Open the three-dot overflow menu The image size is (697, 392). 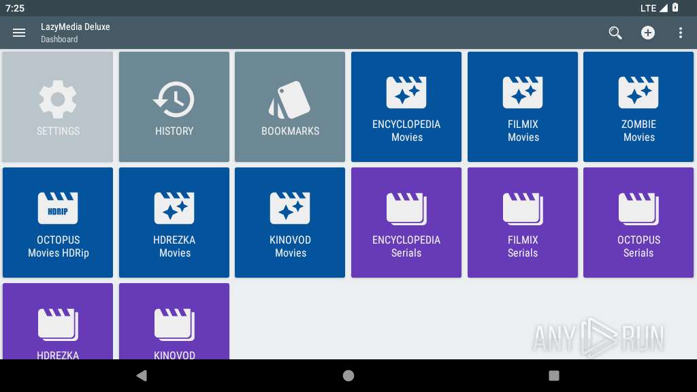(x=680, y=33)
